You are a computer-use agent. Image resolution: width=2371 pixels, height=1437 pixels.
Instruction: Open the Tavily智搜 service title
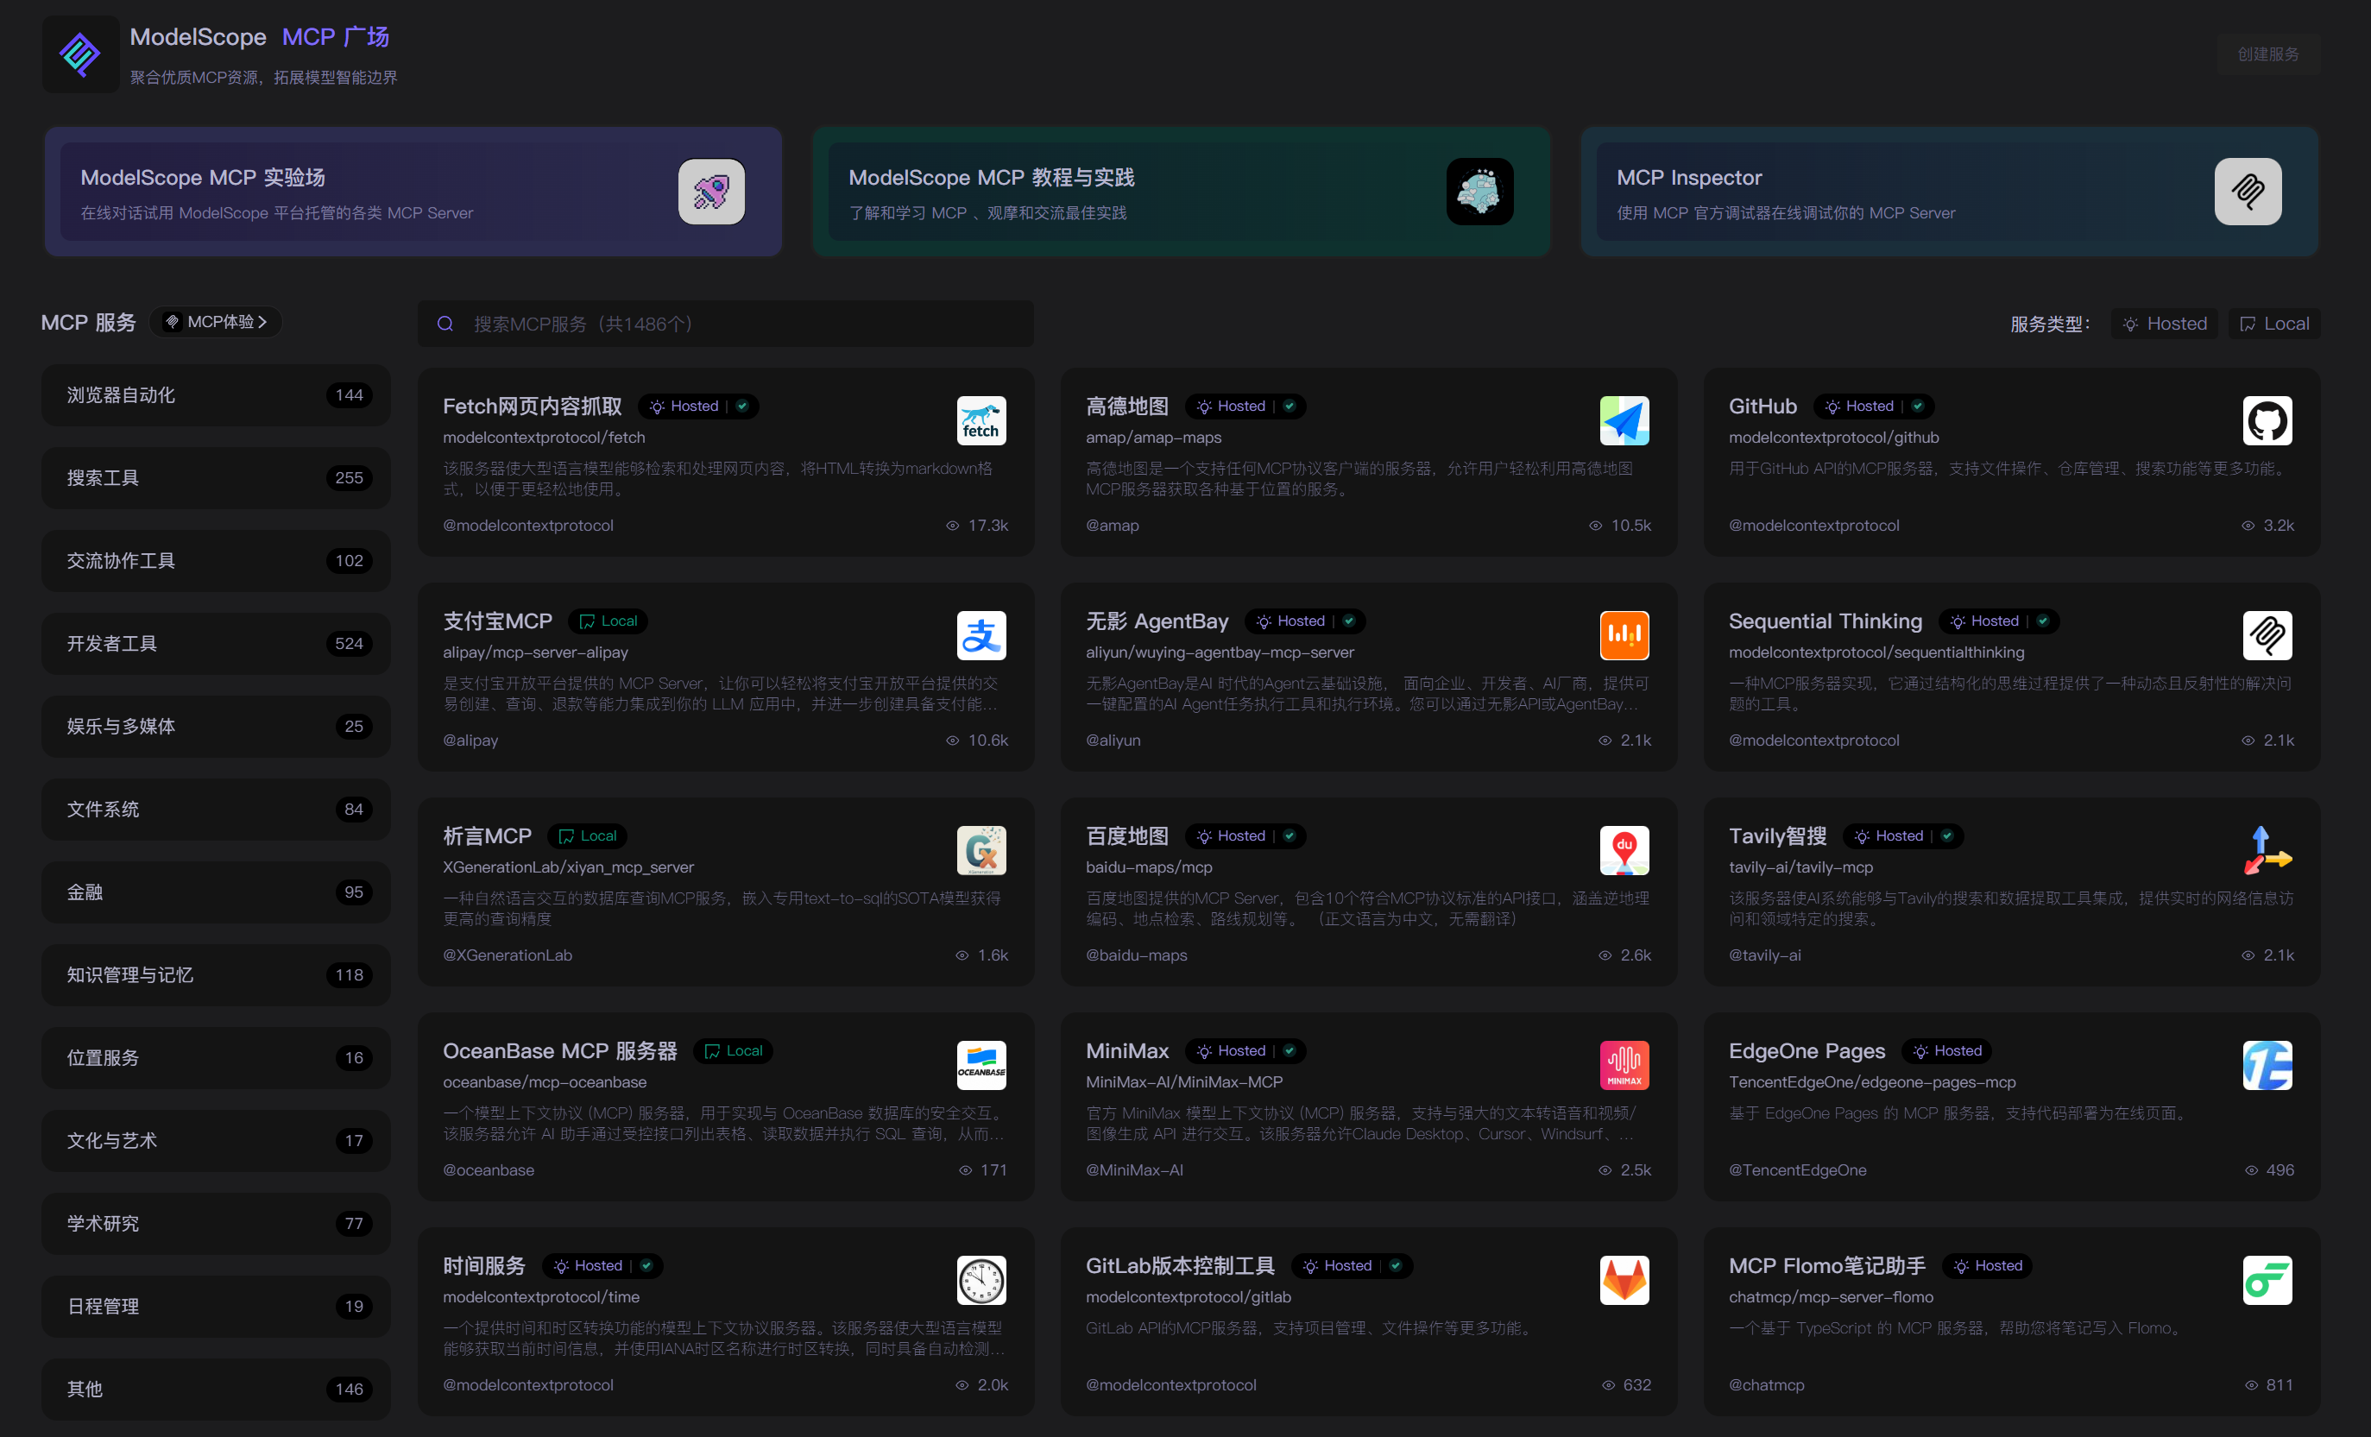tap(1776, 835)
